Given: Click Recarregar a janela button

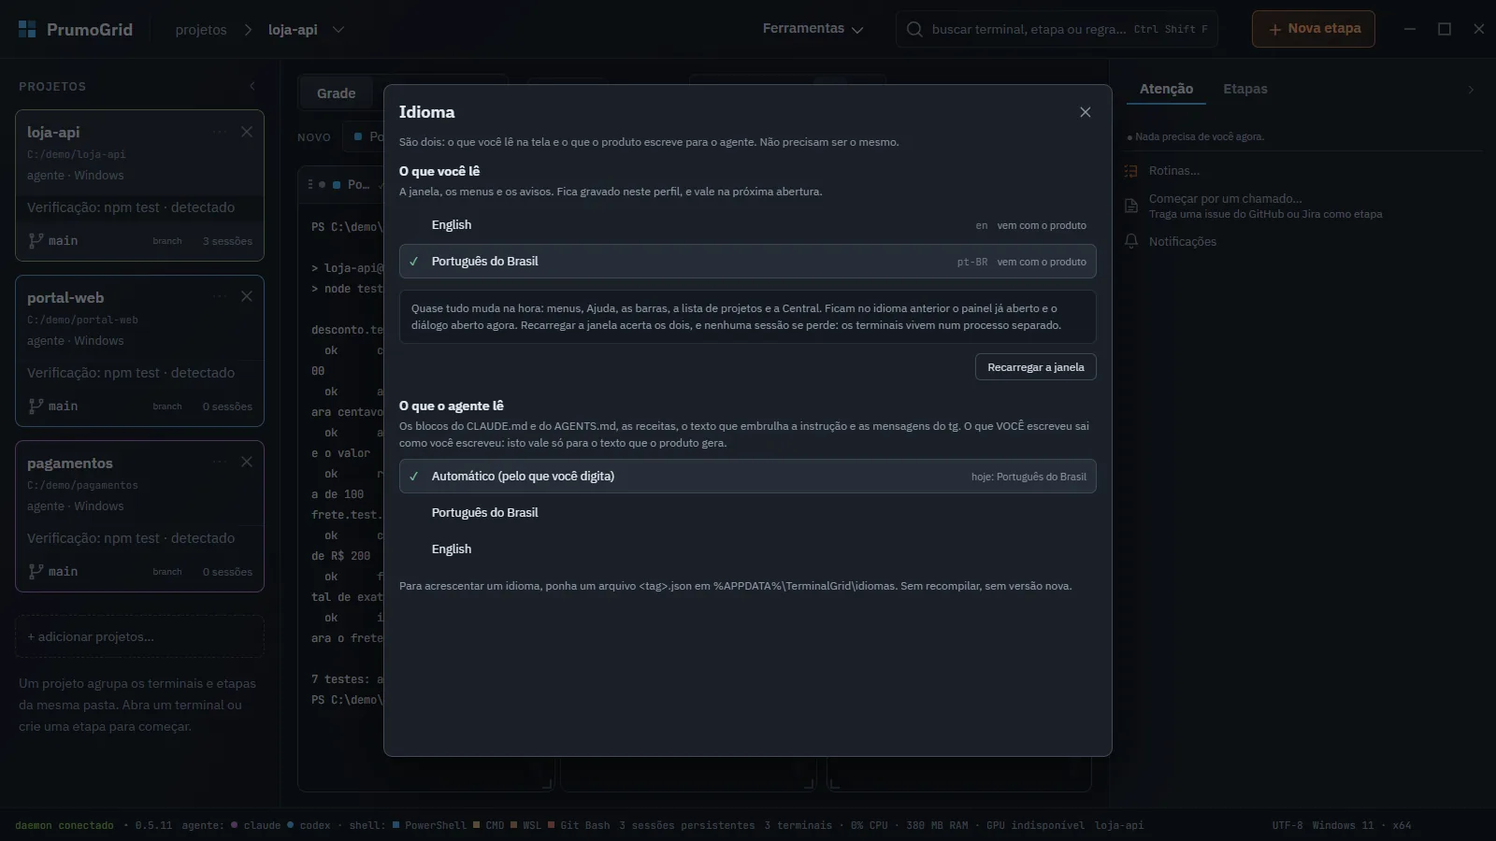Looking at the screenshot, I should click(1035, 367).
